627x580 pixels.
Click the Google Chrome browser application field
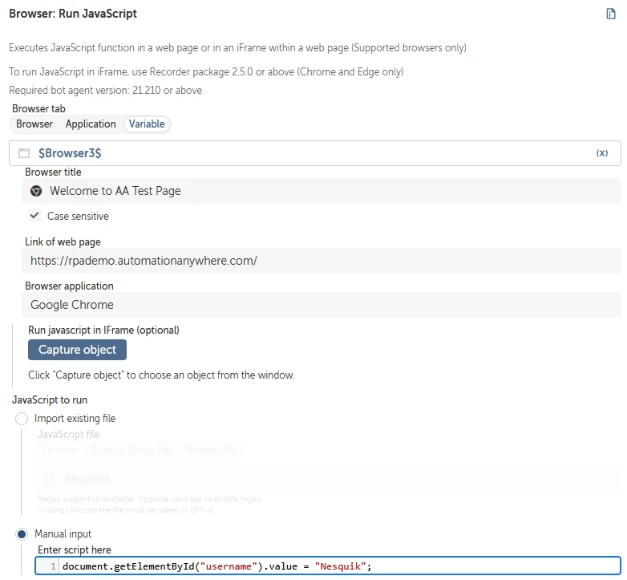(321, 305)
